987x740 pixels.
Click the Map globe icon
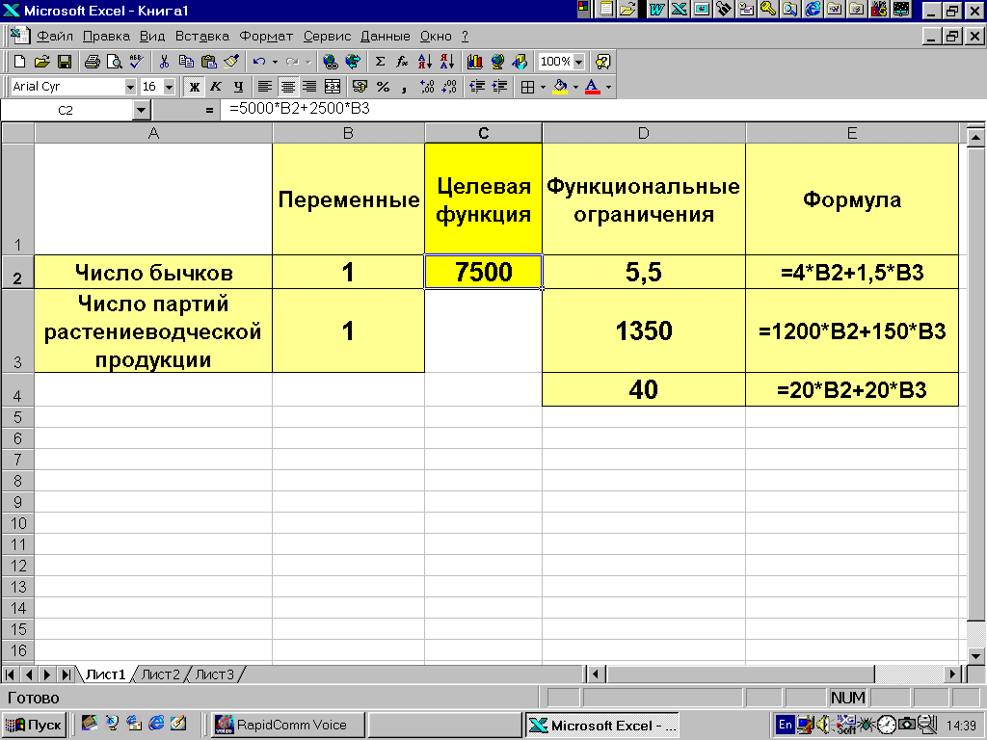[497, 62]
